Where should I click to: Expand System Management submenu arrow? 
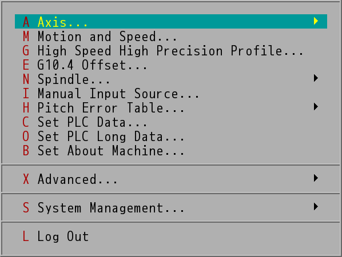316,207
